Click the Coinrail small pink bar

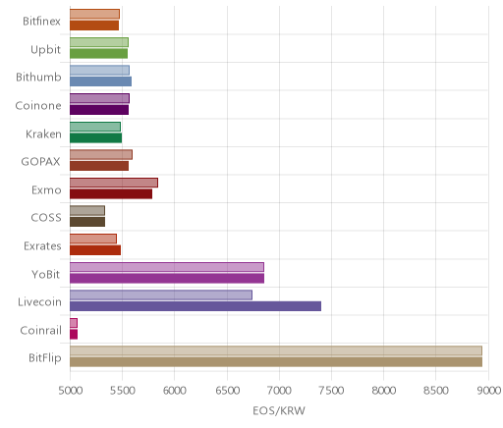pos(74,323)
